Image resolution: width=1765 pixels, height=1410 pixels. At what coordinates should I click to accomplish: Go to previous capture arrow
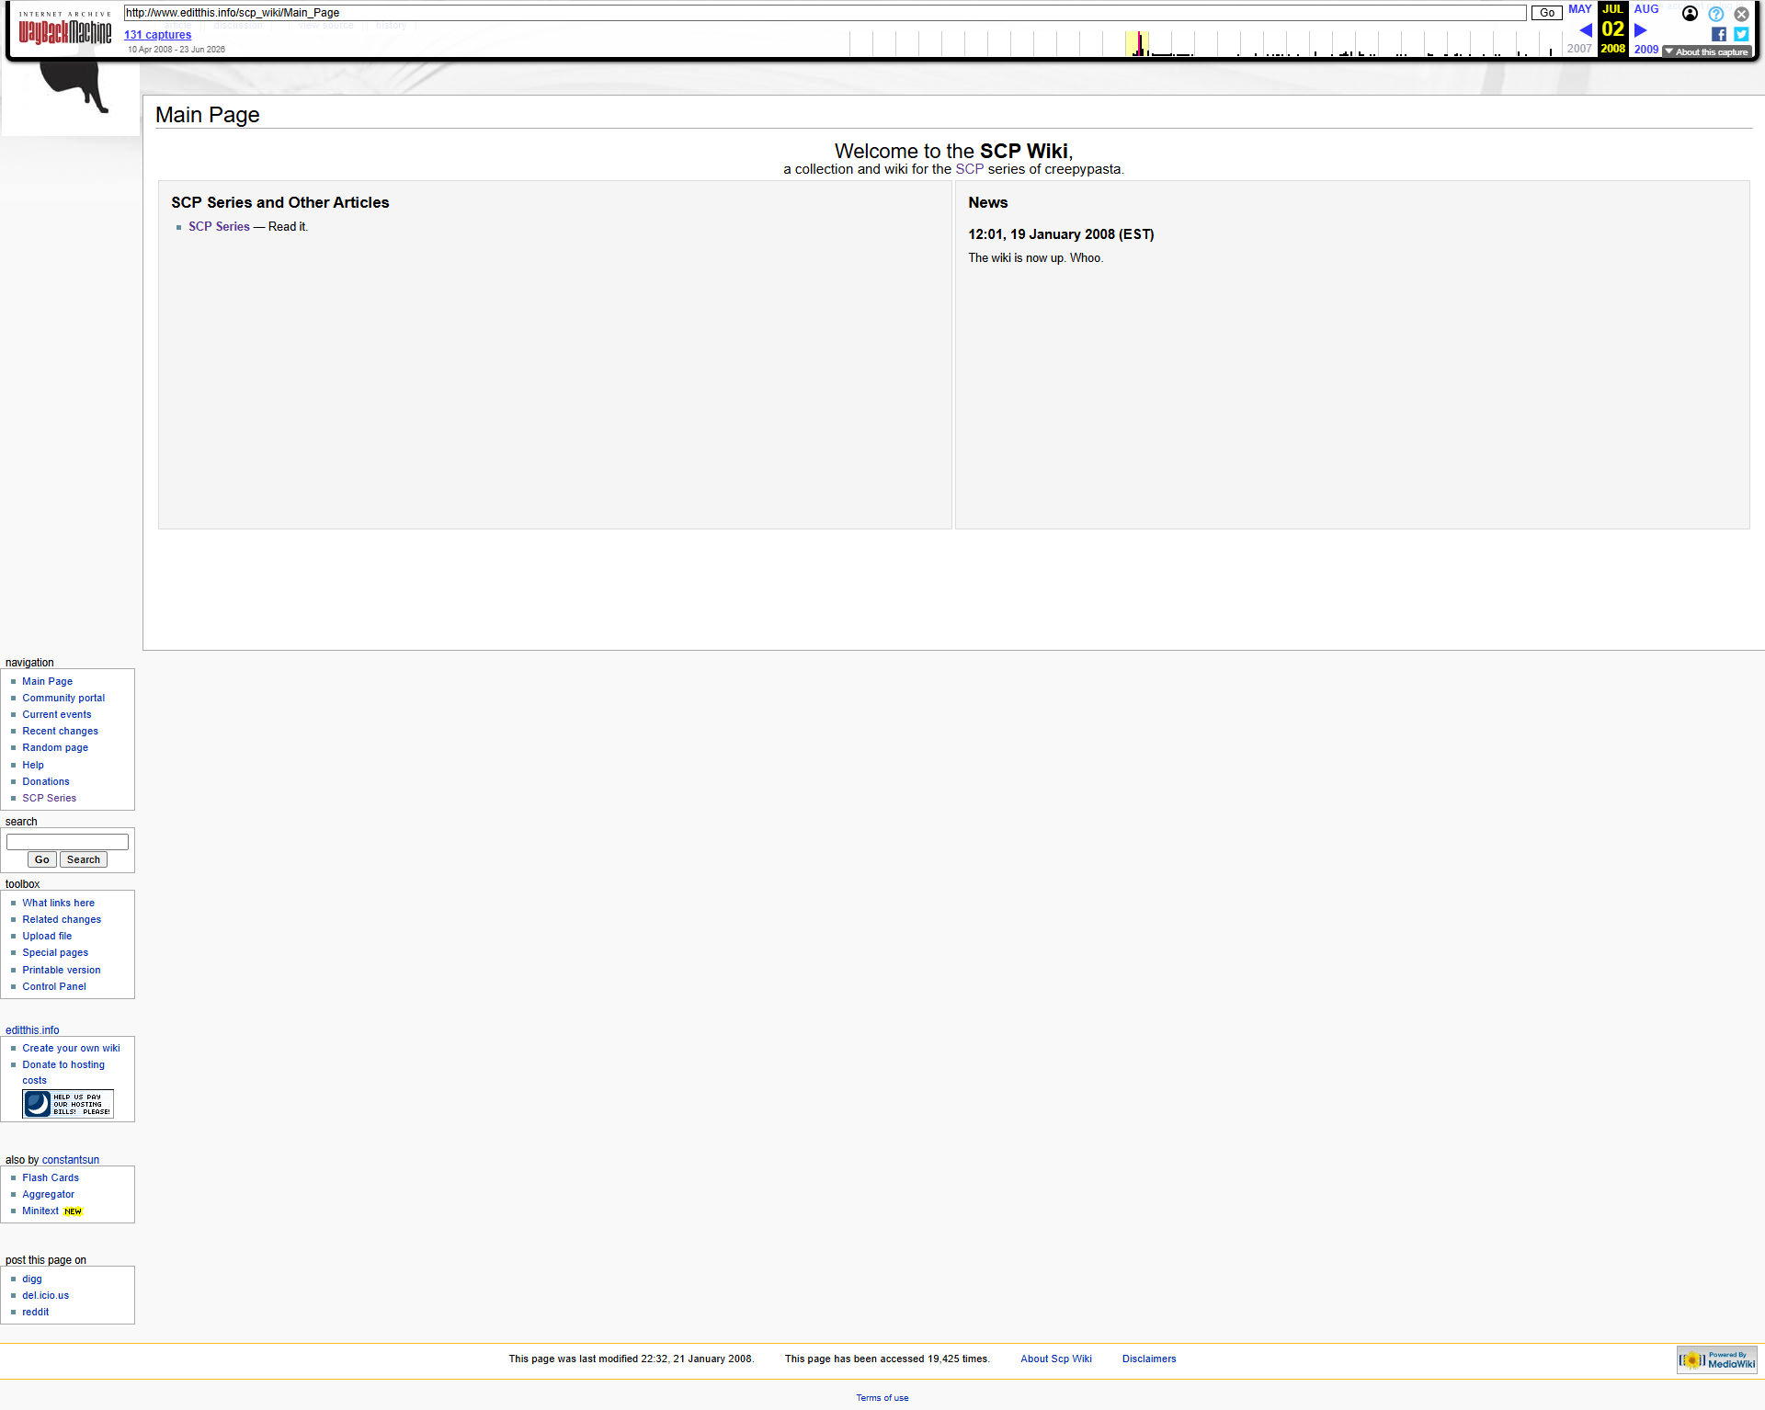point(1586,30)
